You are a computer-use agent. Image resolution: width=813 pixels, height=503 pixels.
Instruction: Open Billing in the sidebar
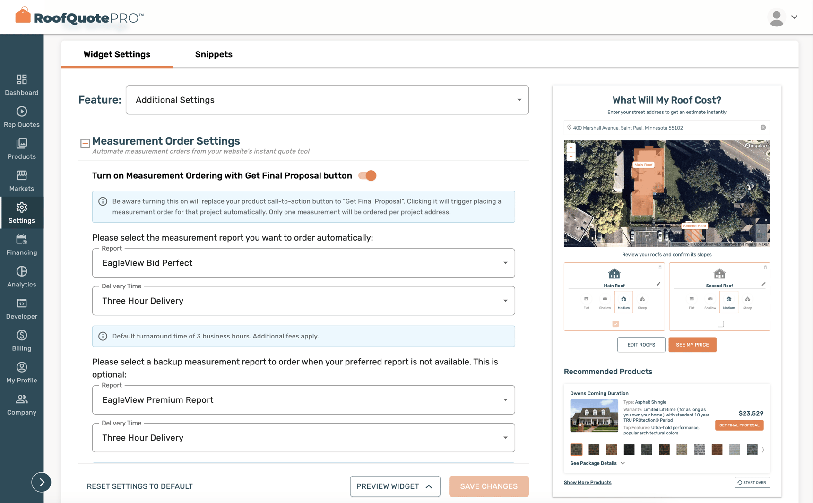[x=22, y=341]
